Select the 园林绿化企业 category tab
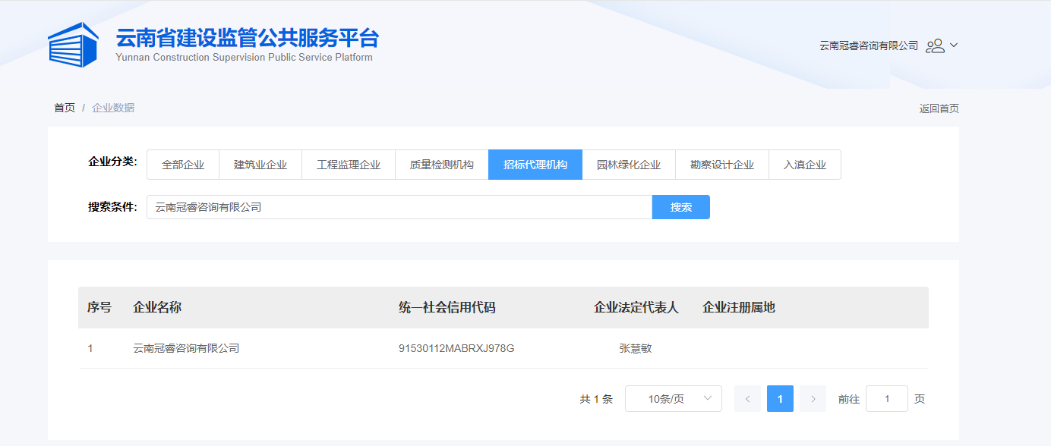 tap(629, 165)
